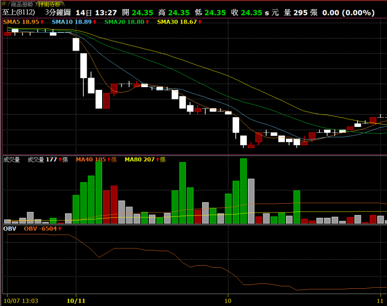The width and height of the screenshot is (387, 306).
Task: Click the 成交量 panel title
Action: click(12, 160)
